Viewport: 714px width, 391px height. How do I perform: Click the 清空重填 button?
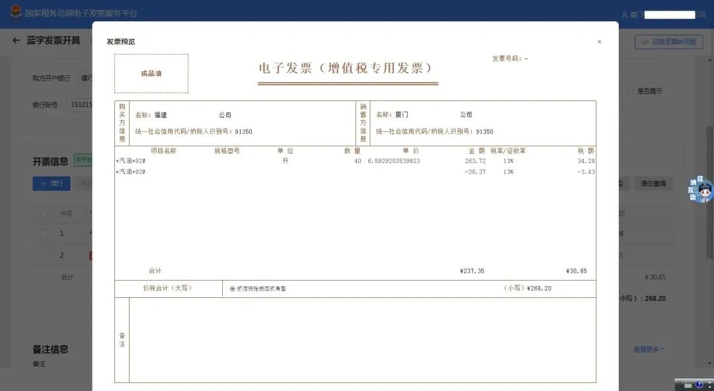click(x=653, y=184)
